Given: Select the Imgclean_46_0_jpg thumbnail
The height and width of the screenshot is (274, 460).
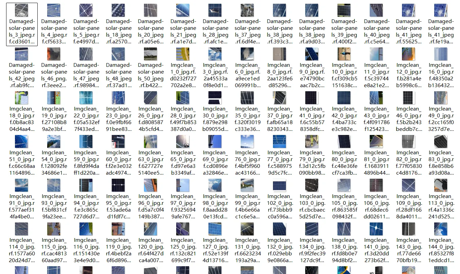Looking at the screenshot, I should (x=409, y=98).
